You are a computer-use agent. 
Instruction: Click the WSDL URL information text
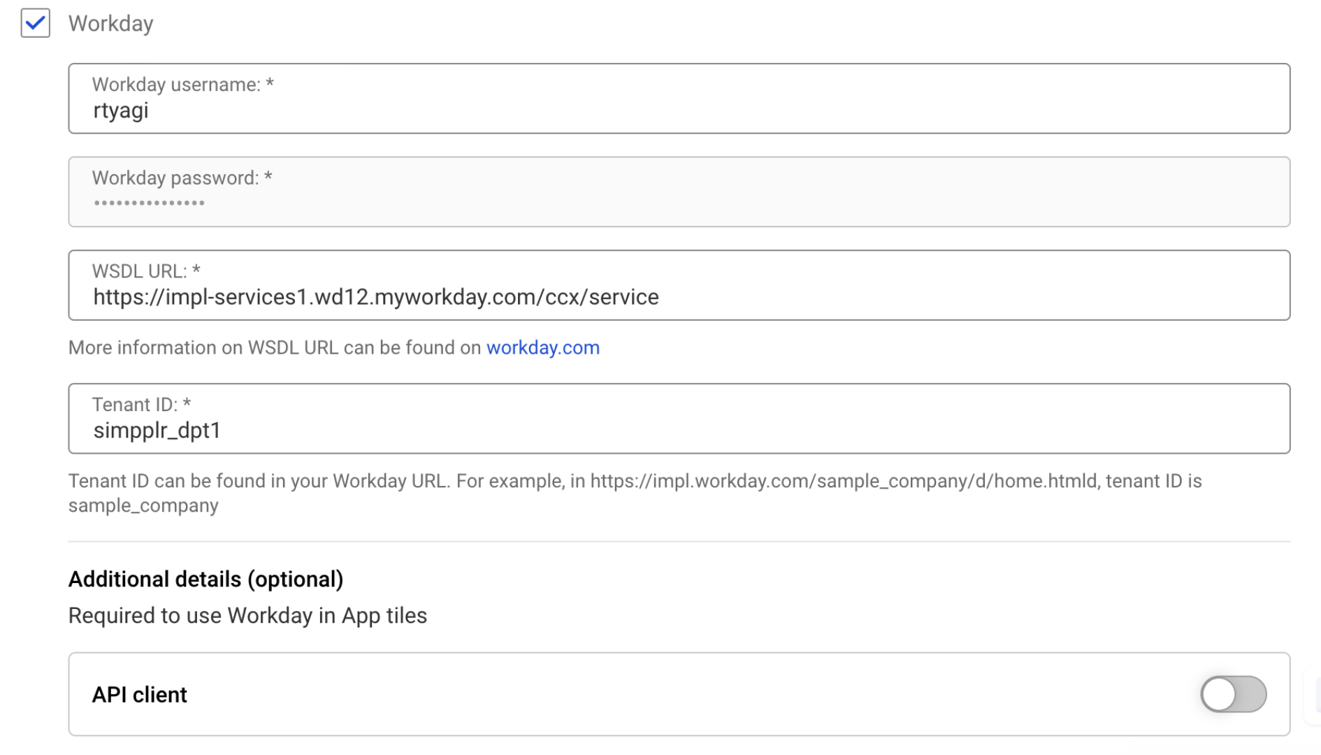[276, 347]
